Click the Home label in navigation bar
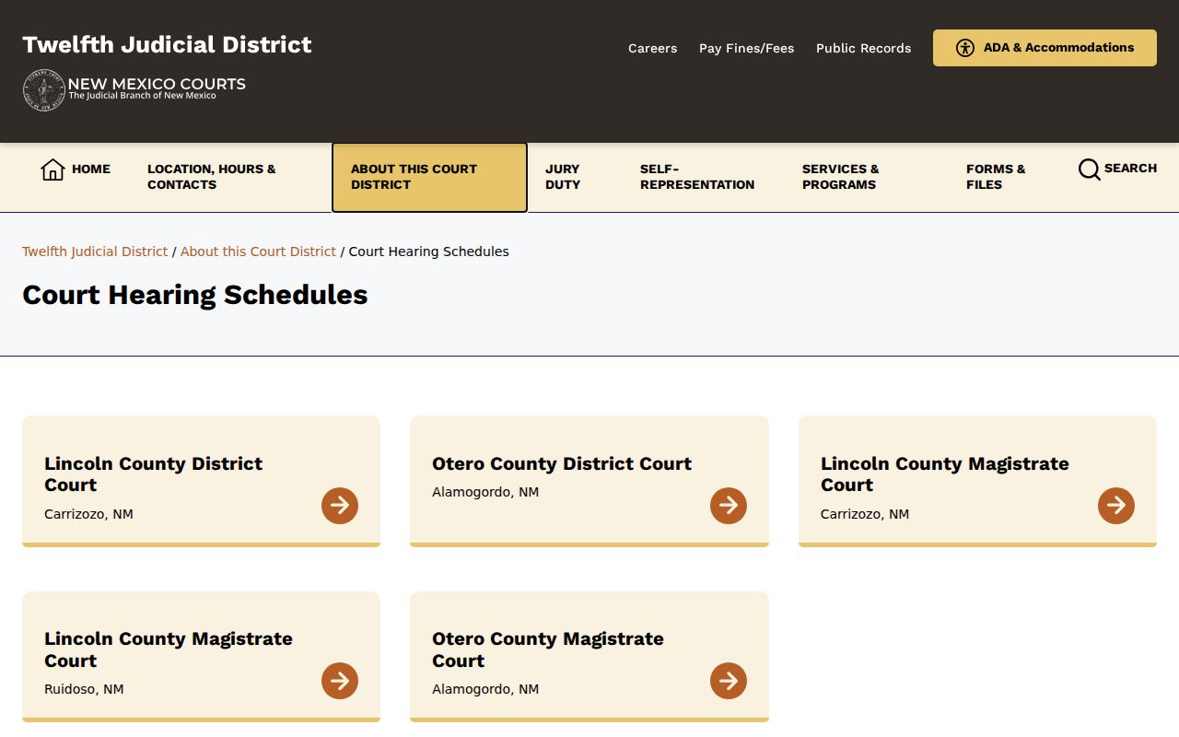The width and height of the screenshot is (1179, 737). point(91,170)
